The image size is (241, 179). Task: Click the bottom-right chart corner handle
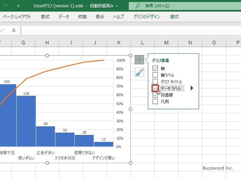pyautogui.click(x=130, y=163)
